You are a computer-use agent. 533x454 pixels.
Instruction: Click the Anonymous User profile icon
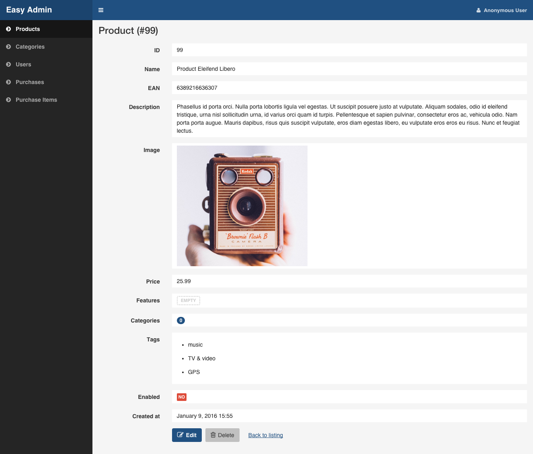click(478, 10)
